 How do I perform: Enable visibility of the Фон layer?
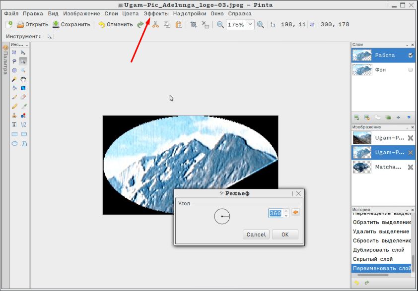click(x=411, y=70)
